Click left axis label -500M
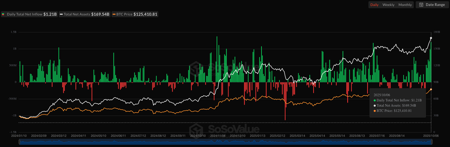Screen dimensions: 450x147 12,99
